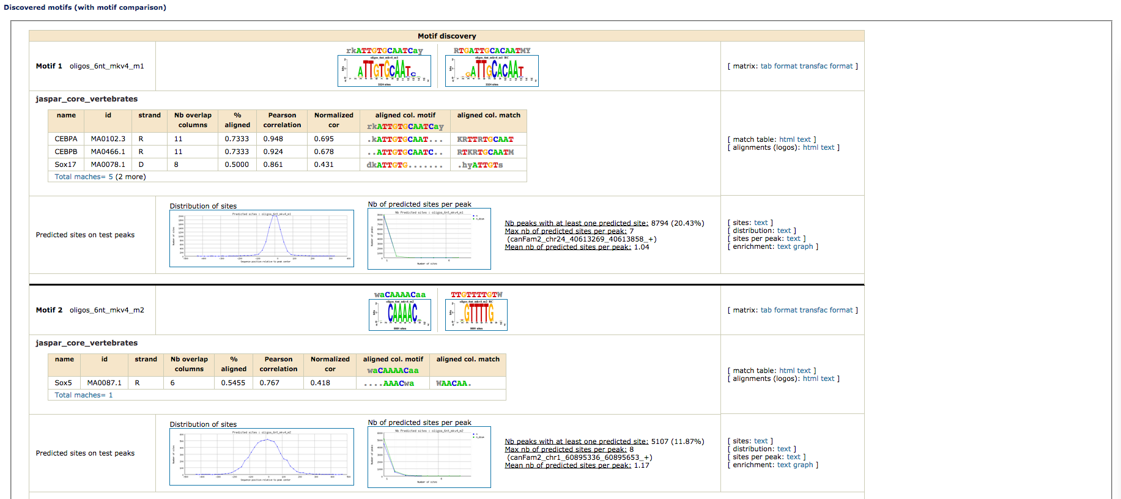Click the MA0102.3 id cell
The width and height of the screenshot is (1121, 499).
[x=108, y=139]
